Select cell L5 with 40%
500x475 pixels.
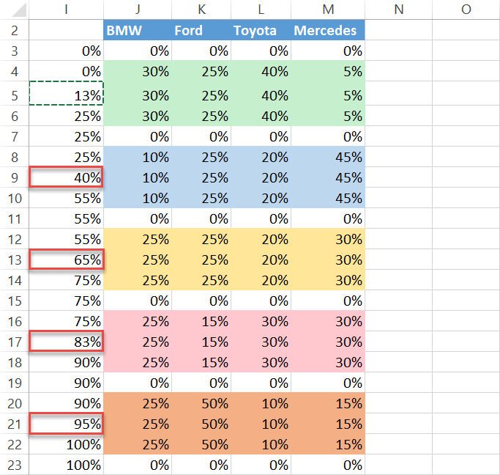coord(261,93)
